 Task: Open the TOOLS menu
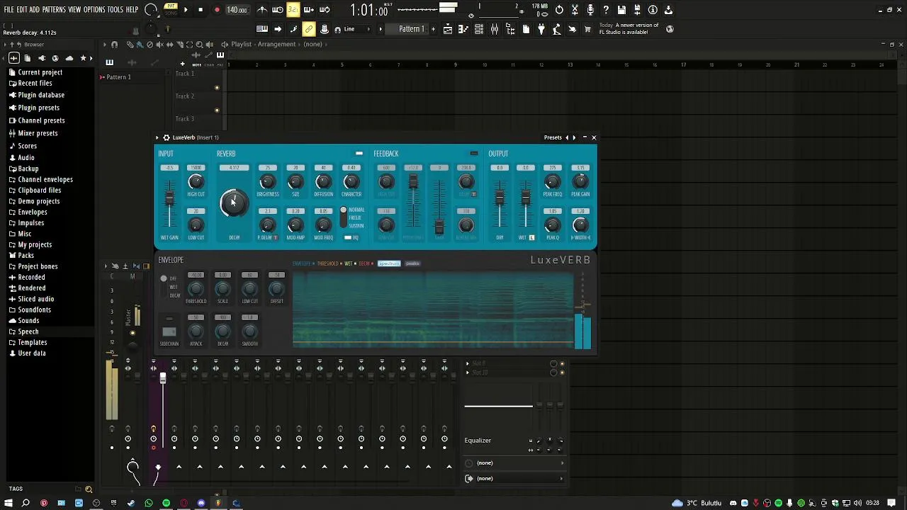tap(115, 10)
